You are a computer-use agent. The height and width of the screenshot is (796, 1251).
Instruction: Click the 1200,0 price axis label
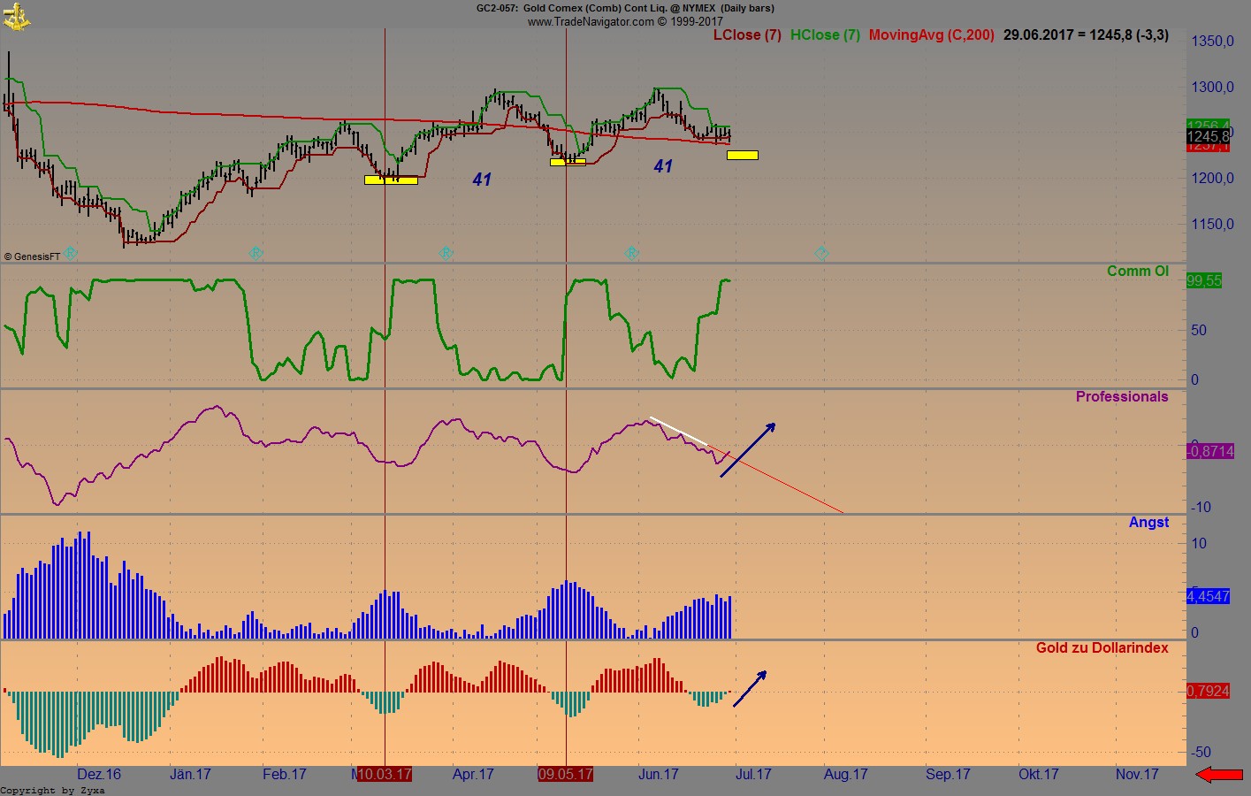(x=1212, y=178)
